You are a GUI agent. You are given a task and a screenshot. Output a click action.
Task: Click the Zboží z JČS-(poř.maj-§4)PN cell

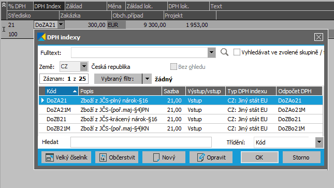point(114,110)
